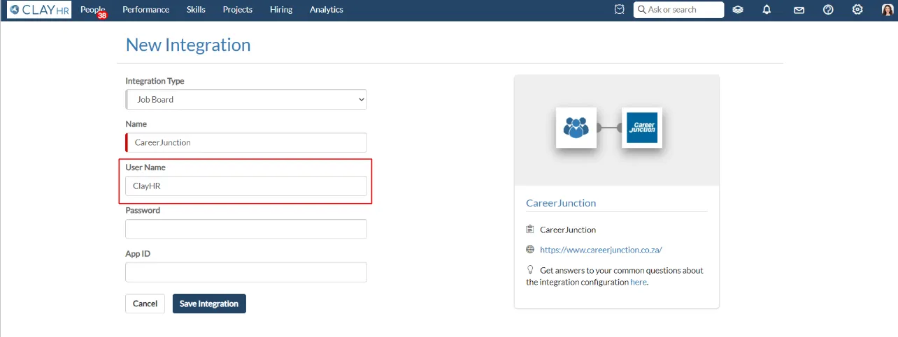This screenshot has height=337, width=898.
Task: Click the App ID label
Action: (138, 254)
